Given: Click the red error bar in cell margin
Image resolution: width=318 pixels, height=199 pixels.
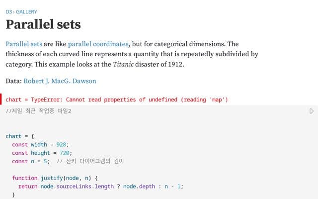Looking at the screenshot, I should (1, 99).
